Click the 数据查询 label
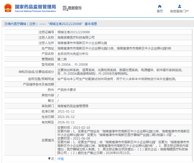194x163 pixels. (75, 8)
